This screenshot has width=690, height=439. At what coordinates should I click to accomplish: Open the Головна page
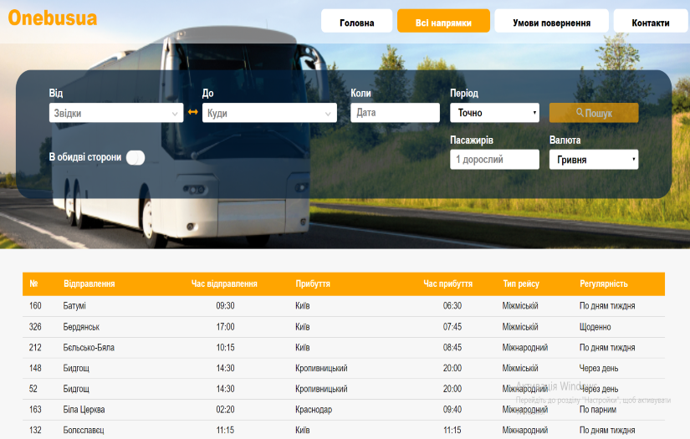coord(356,21)
